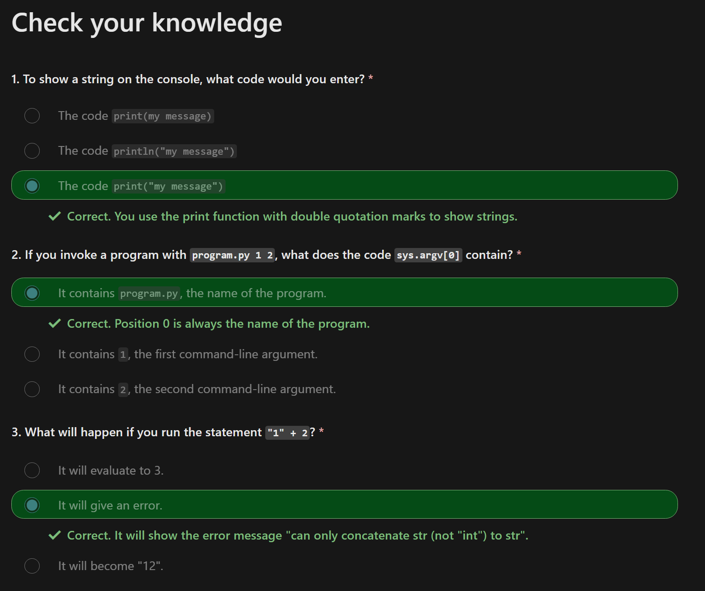Click the 'program.py 1 2' inline code
Screen dimensions: 705x591
[233, 255]
